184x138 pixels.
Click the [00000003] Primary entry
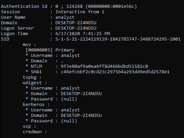(50, 50)
